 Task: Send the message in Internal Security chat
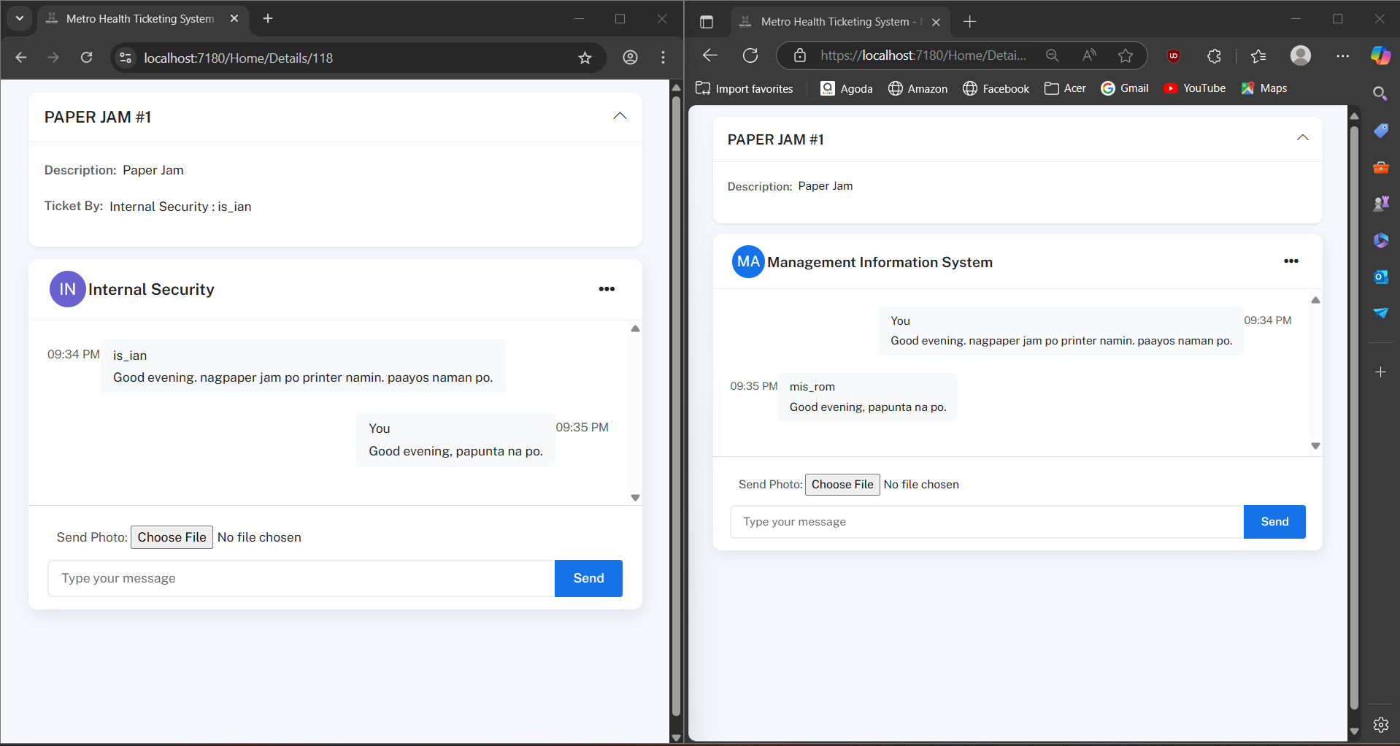[x=588, y=578]
